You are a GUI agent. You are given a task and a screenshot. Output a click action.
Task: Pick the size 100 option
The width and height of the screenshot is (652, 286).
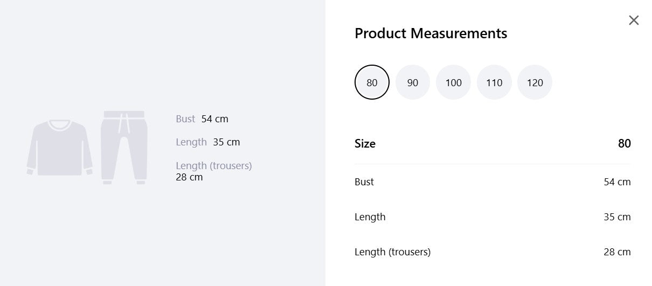(453, 82)
